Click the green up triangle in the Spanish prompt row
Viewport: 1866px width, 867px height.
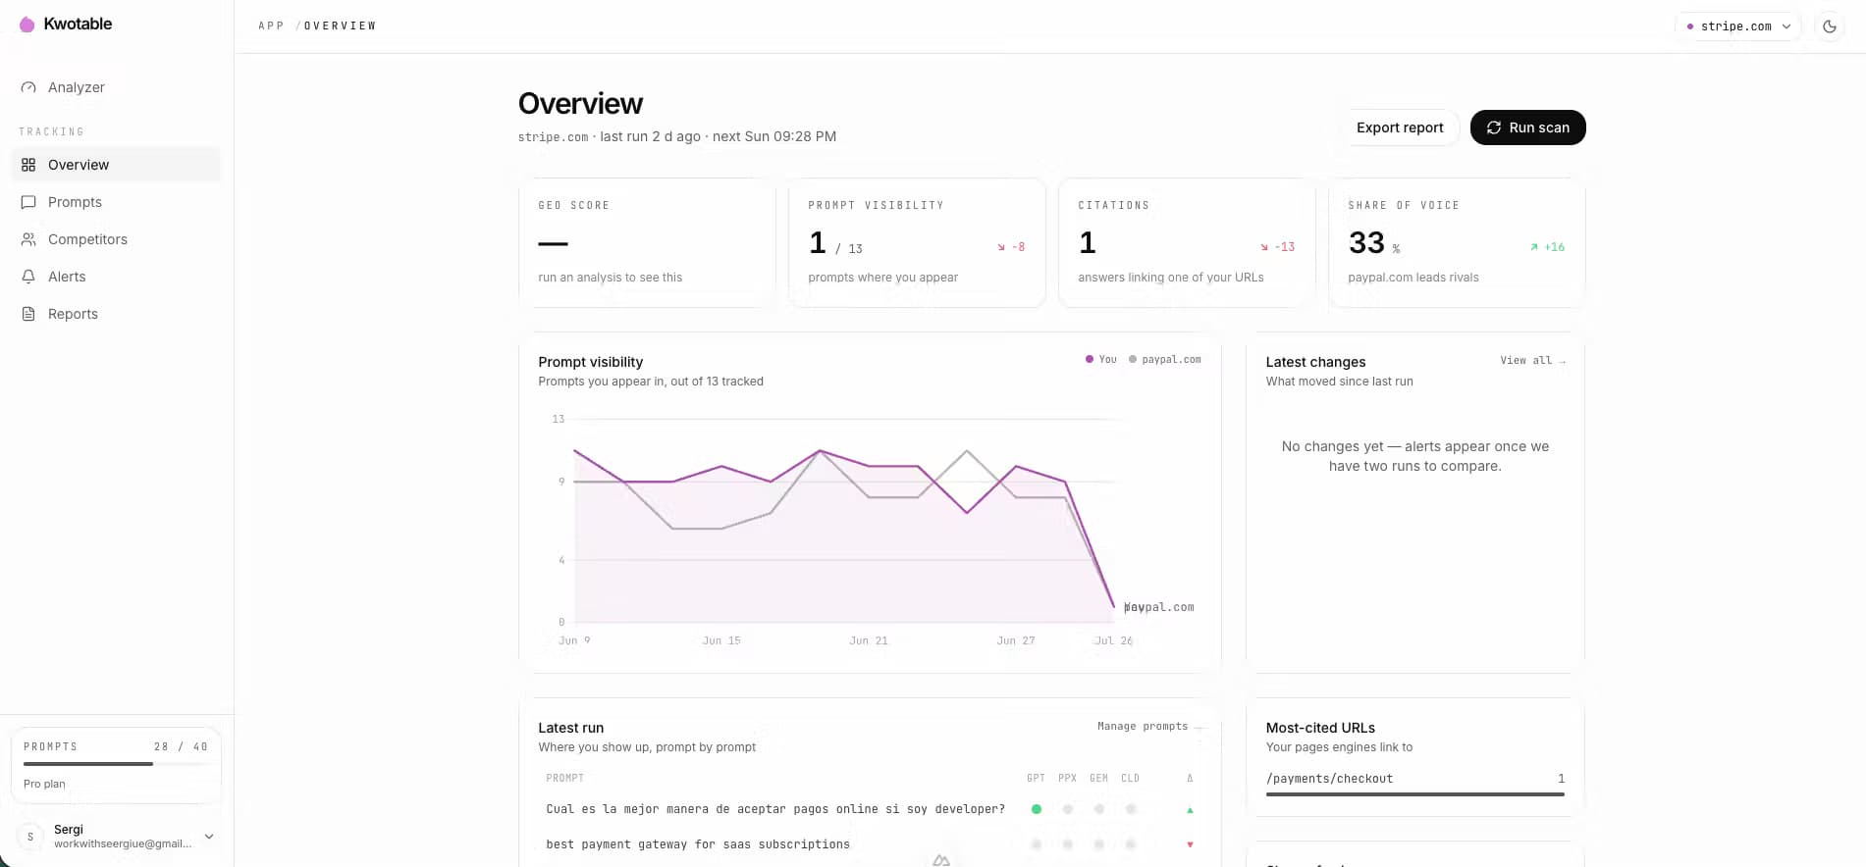coord(1190,810)
